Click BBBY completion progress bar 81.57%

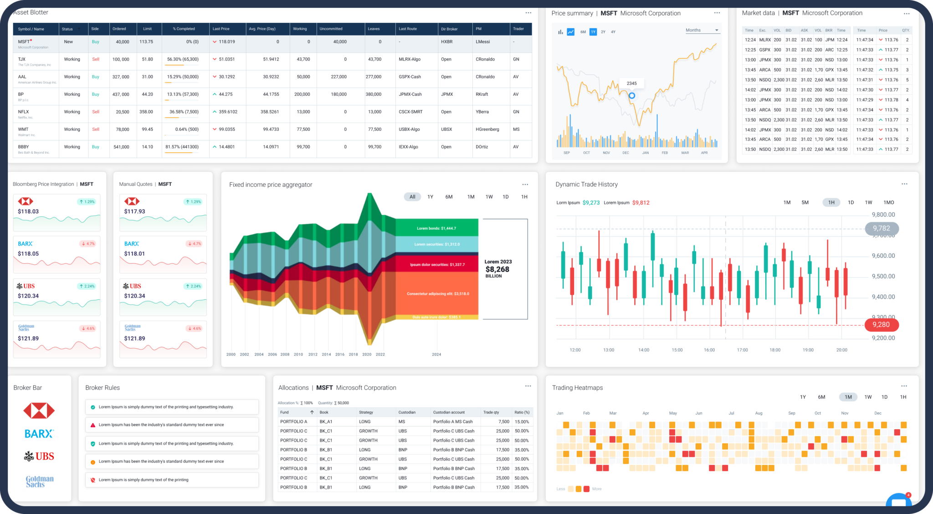coord(182,152)
